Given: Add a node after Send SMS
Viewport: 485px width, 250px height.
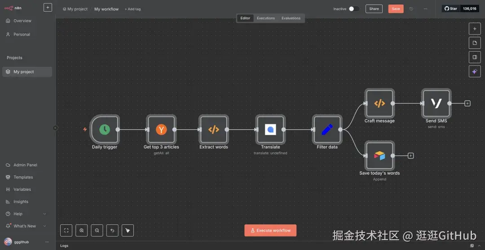Looking at the screenshot, I should (467, 104).
